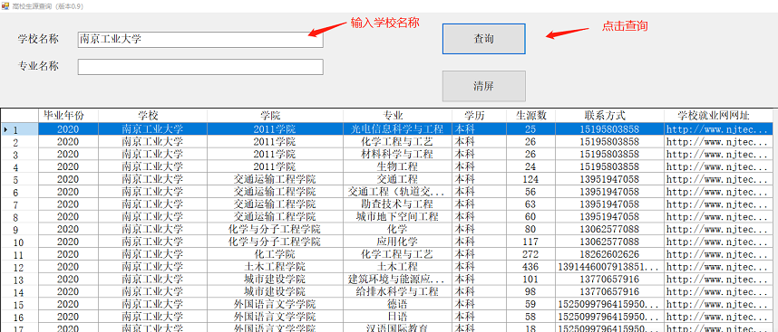Sort by the 生源数 column header
778x332 pixels.
click(530, 116)
